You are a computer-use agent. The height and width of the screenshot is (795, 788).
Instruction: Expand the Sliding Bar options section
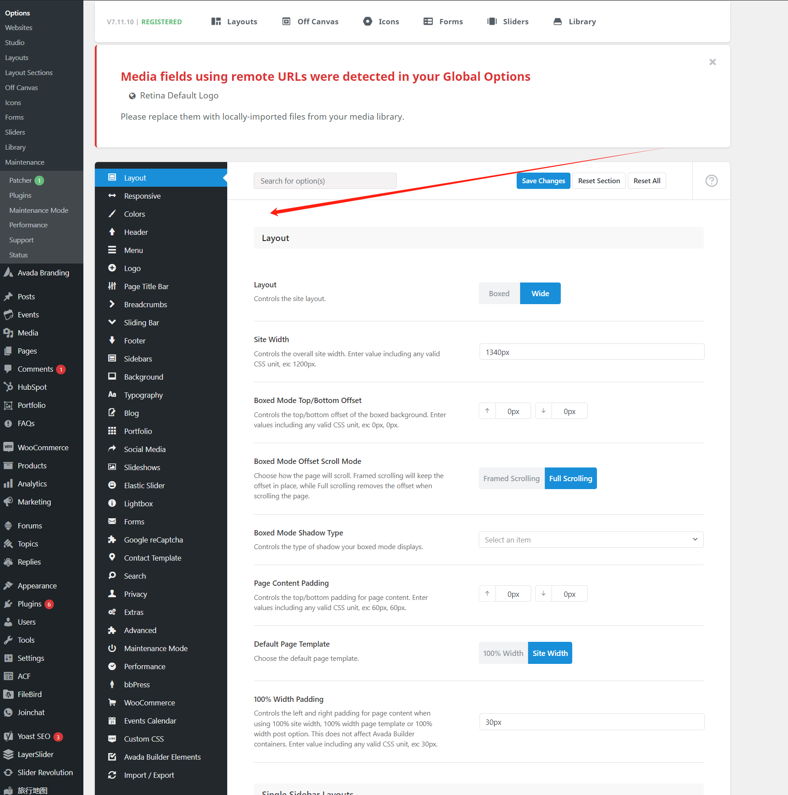point(141,323)
